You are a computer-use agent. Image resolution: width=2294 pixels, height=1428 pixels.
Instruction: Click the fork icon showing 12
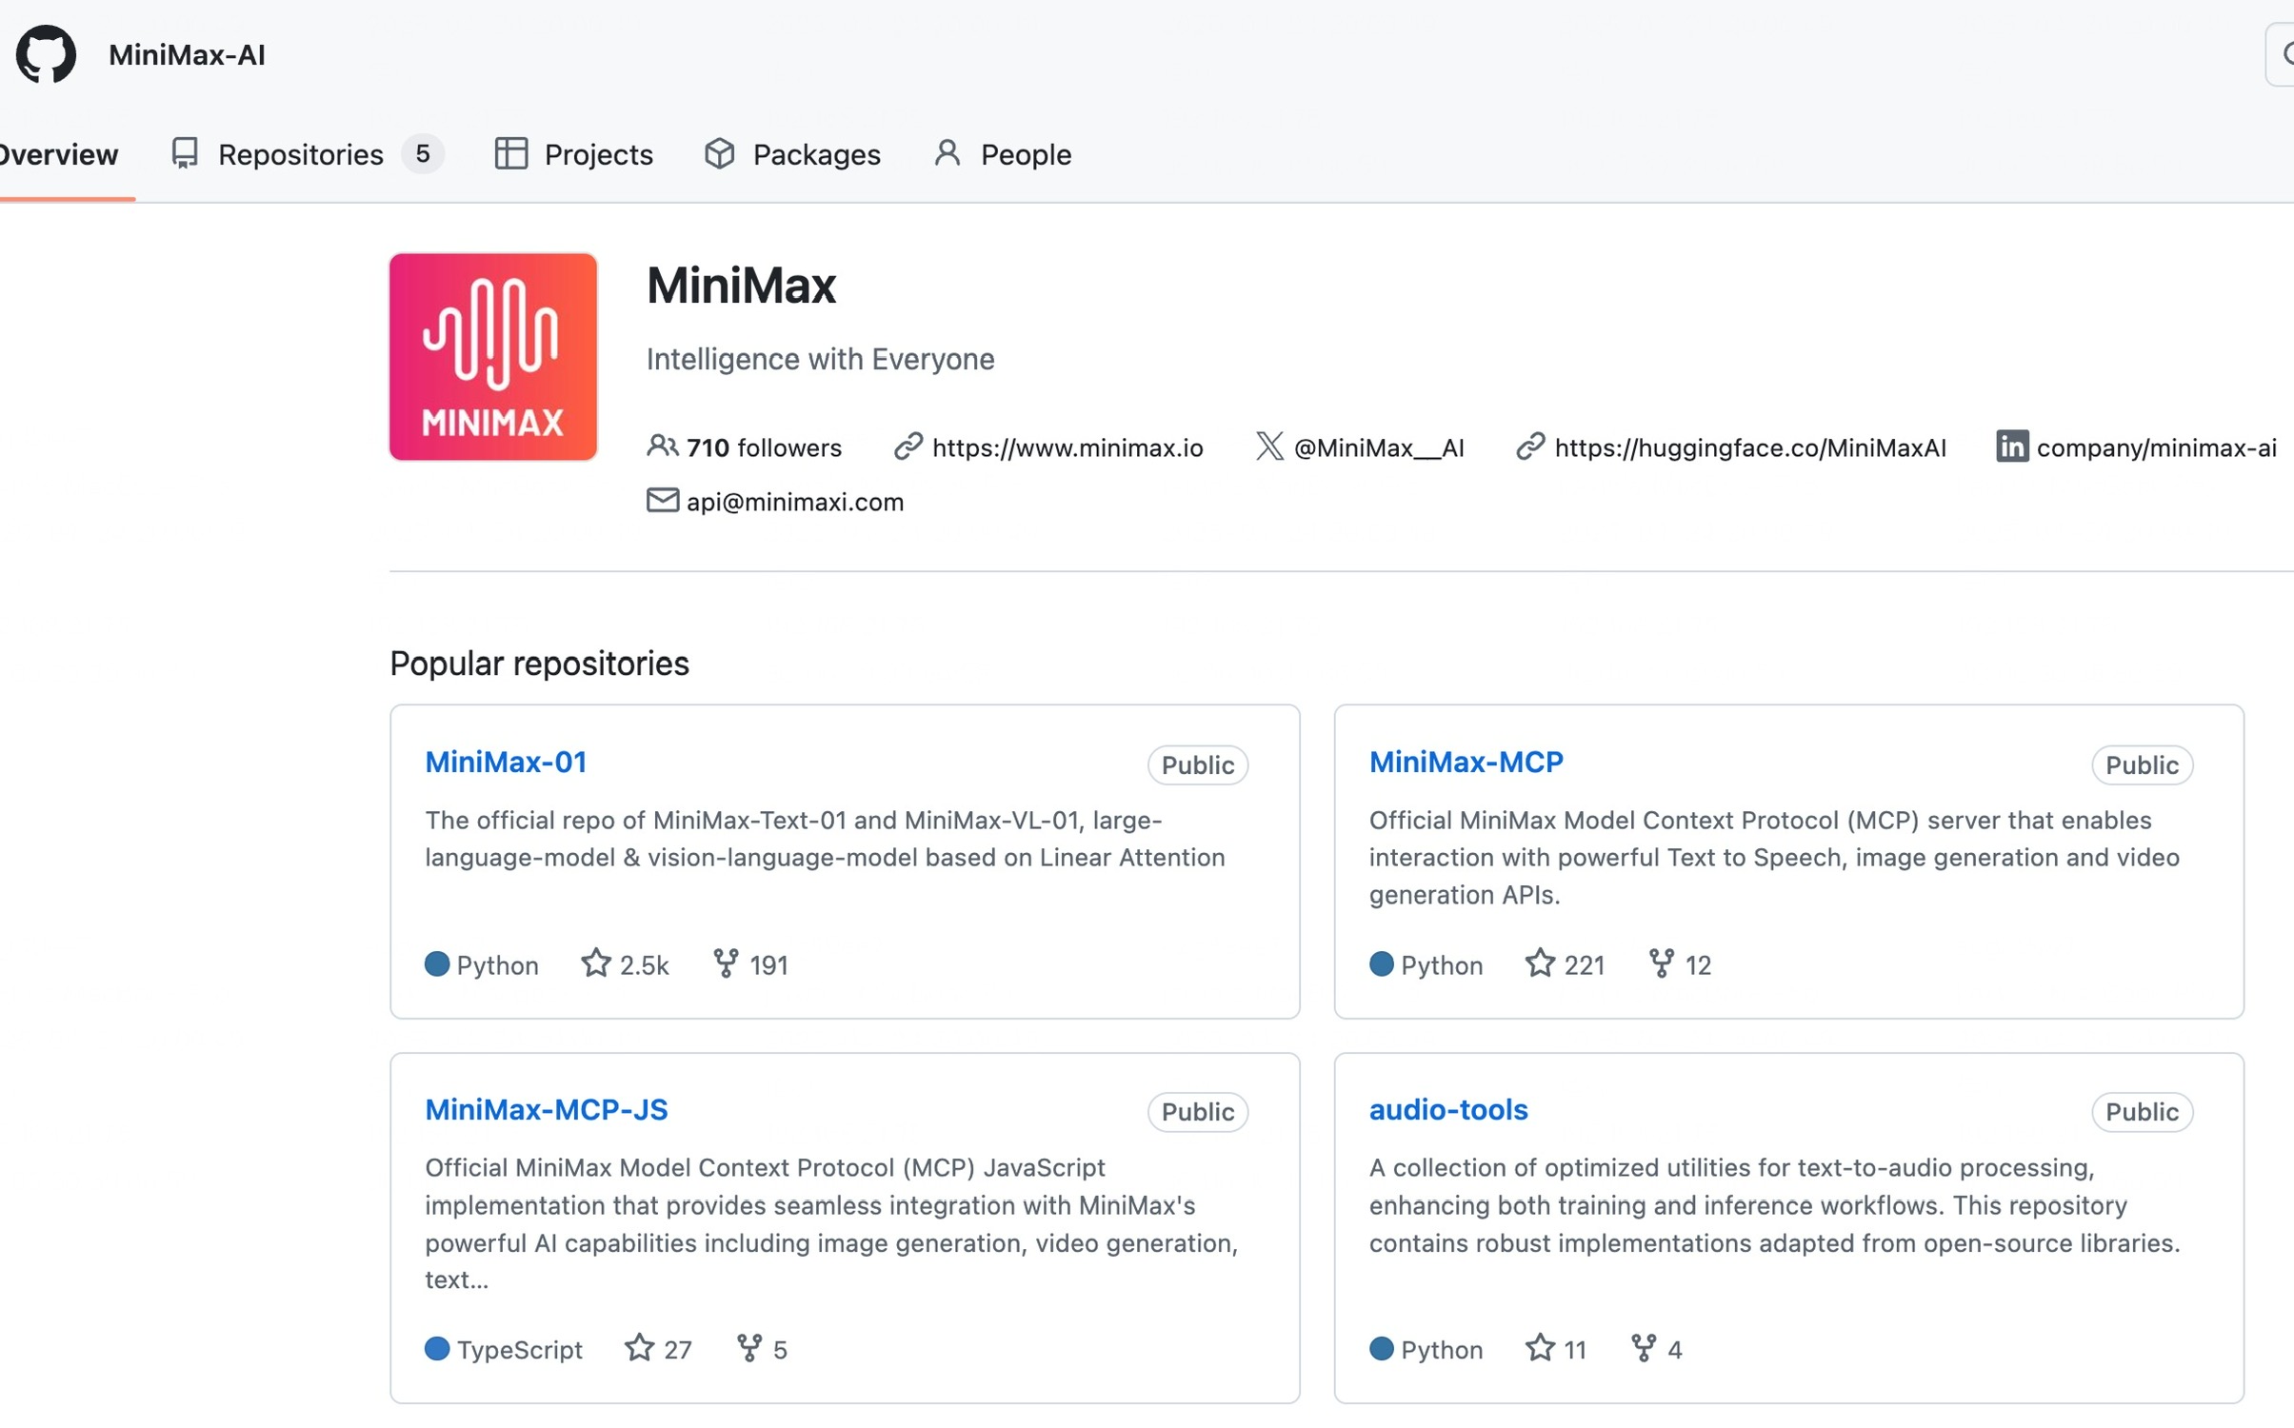coord(1662,963)
